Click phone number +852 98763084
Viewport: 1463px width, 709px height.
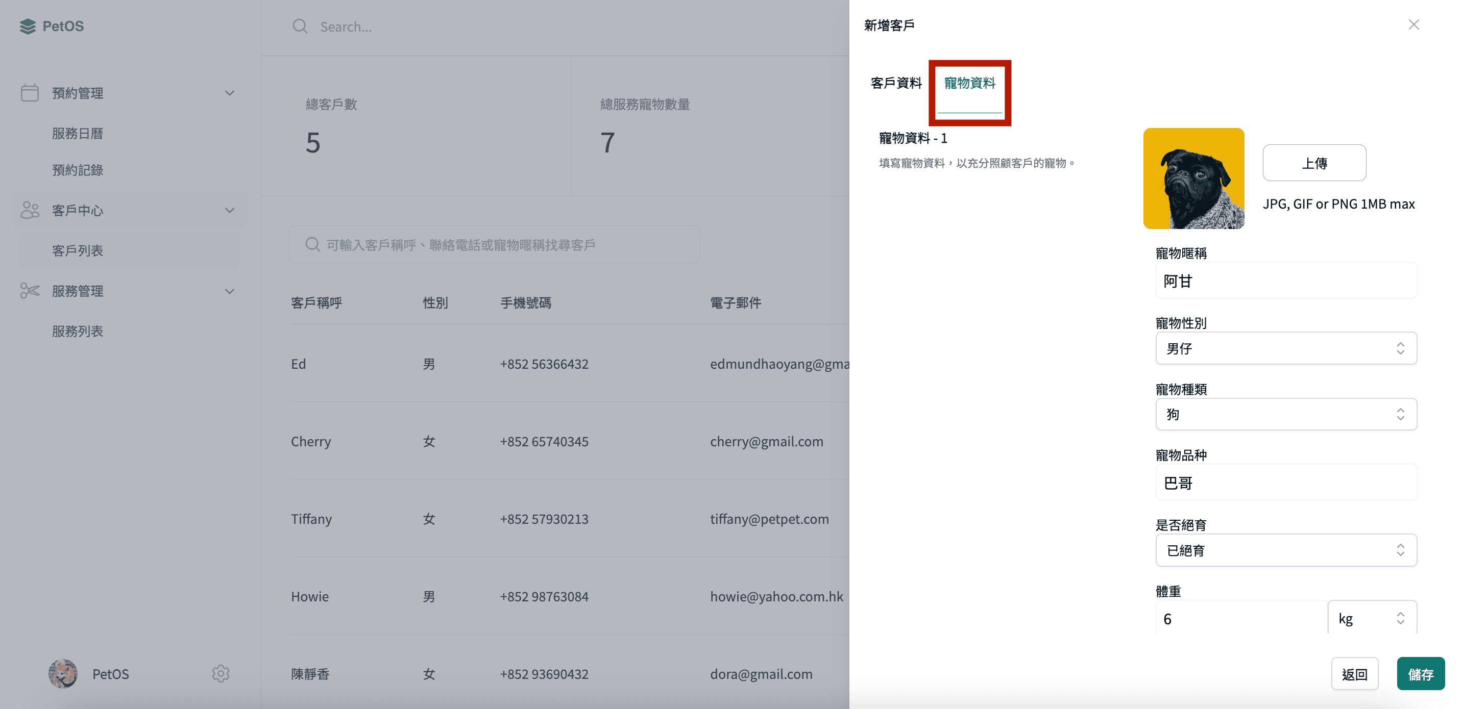click(544, 596)
